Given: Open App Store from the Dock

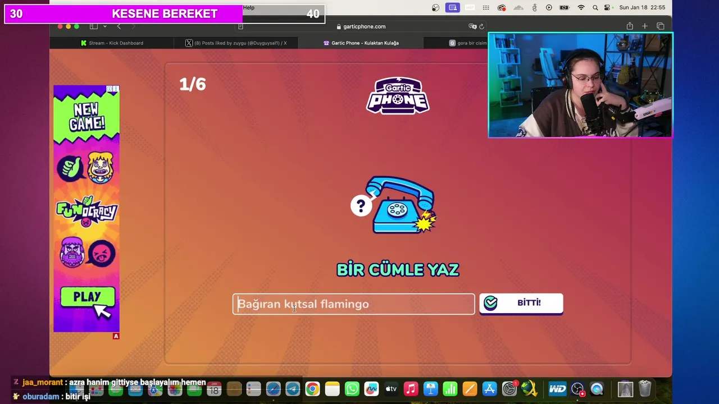Looking at the screenshot, I should [x=489, y=389].
